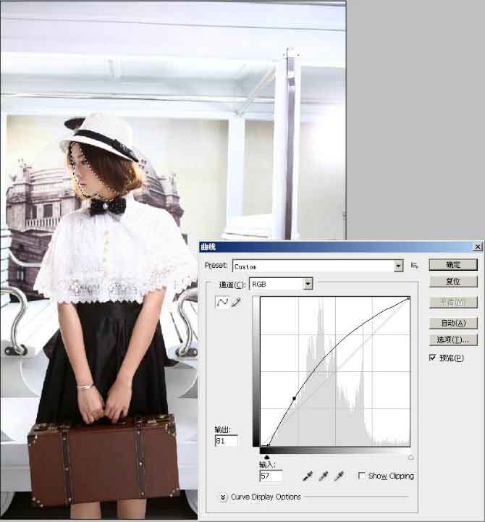Click the 自动(A) auto button
The image size is (485, 522).
click(x=453, y=323)
